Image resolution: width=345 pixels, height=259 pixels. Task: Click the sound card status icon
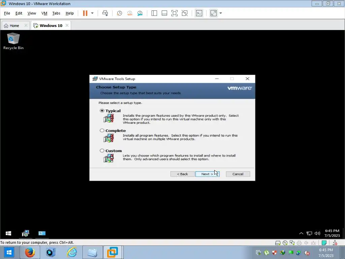pyautogui.click(x=306, y=243)
